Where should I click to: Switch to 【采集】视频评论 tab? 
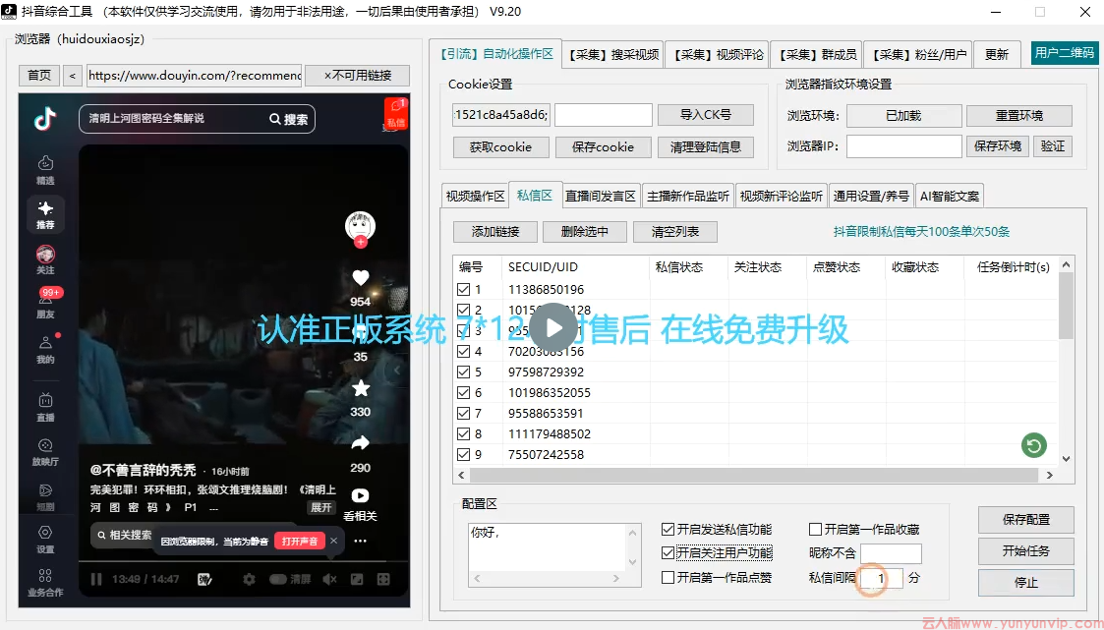point(718,54)
